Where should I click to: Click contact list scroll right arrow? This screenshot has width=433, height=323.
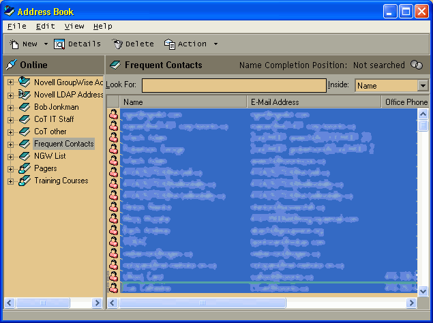(411, 303)
